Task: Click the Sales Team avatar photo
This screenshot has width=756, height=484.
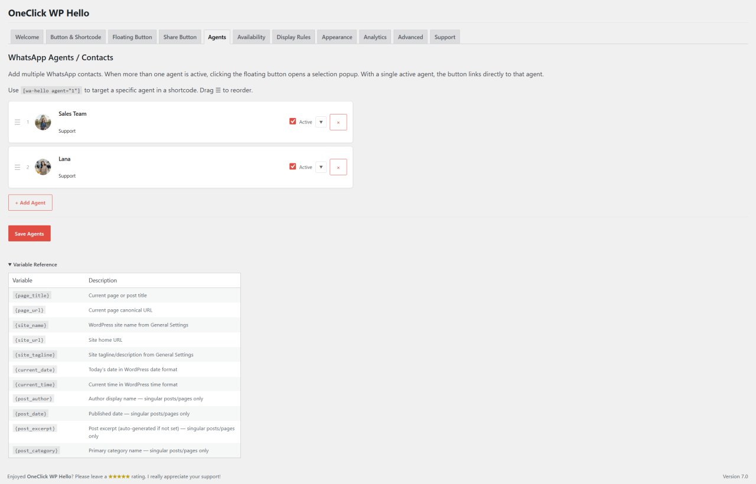Action: [43, 122]
